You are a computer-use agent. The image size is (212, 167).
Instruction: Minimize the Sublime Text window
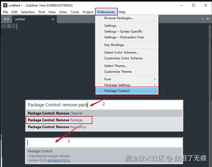tap(182, 6)
